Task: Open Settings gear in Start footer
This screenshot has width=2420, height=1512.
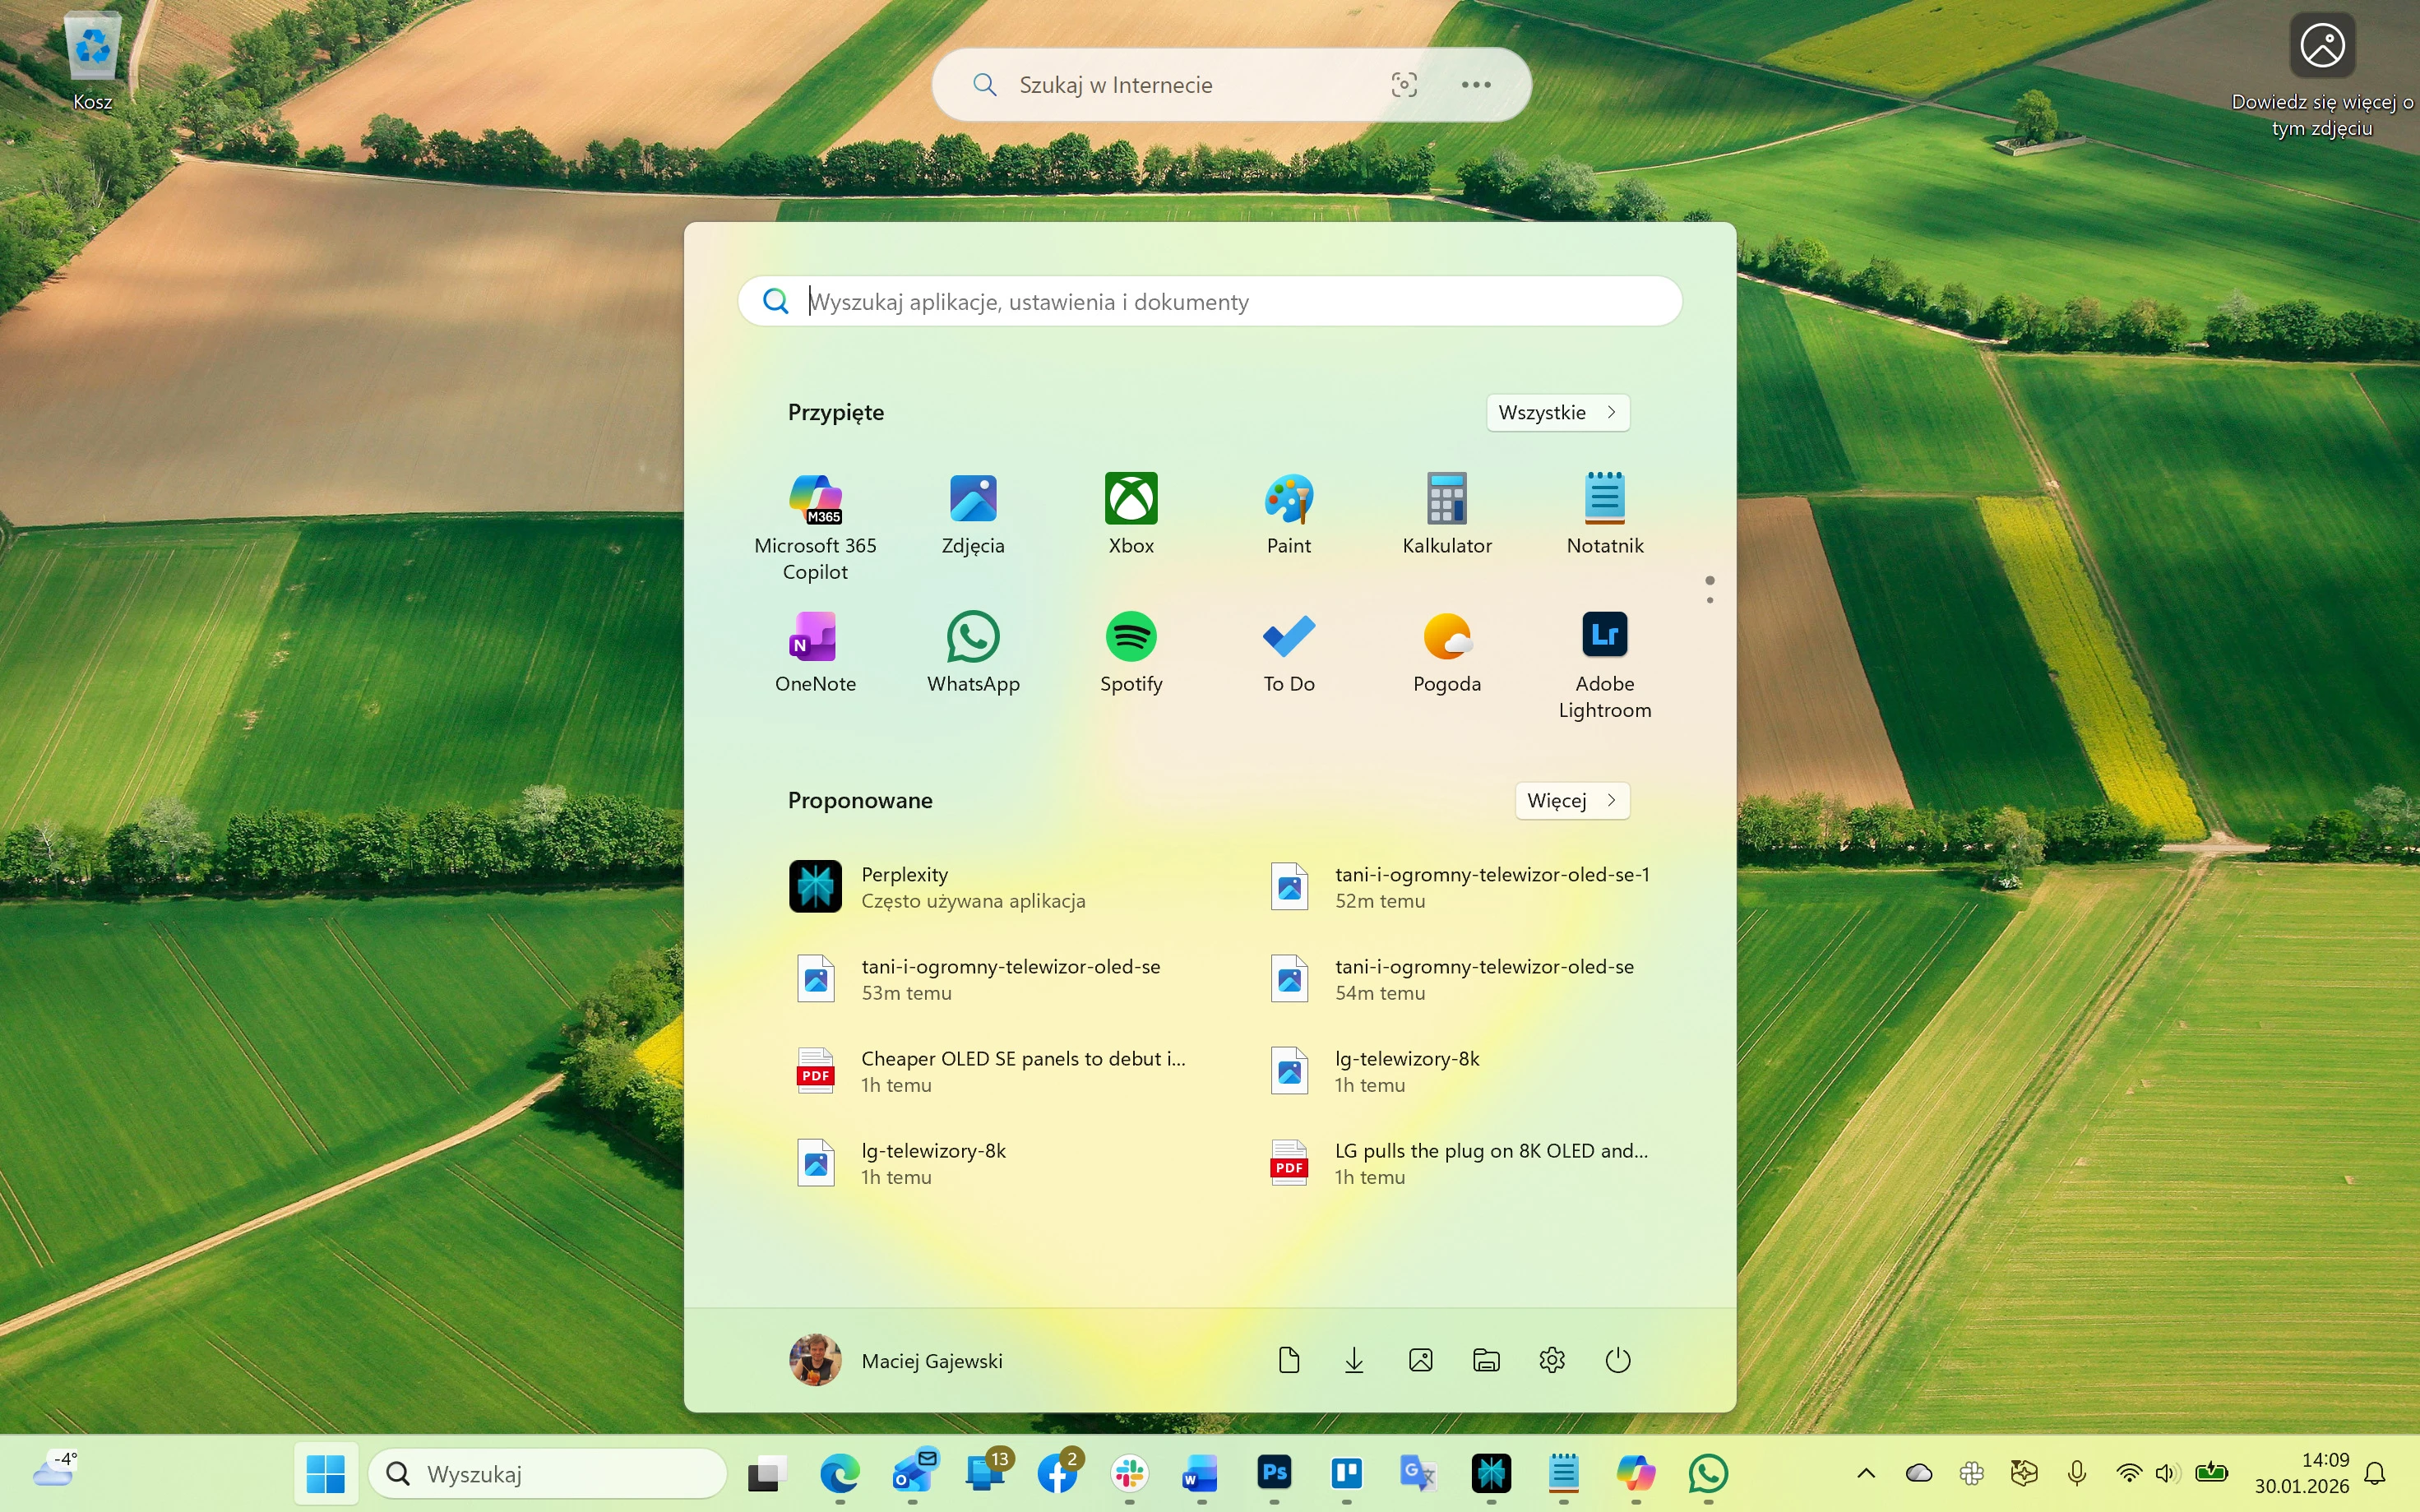Action: click(x=1552, y=1360)
